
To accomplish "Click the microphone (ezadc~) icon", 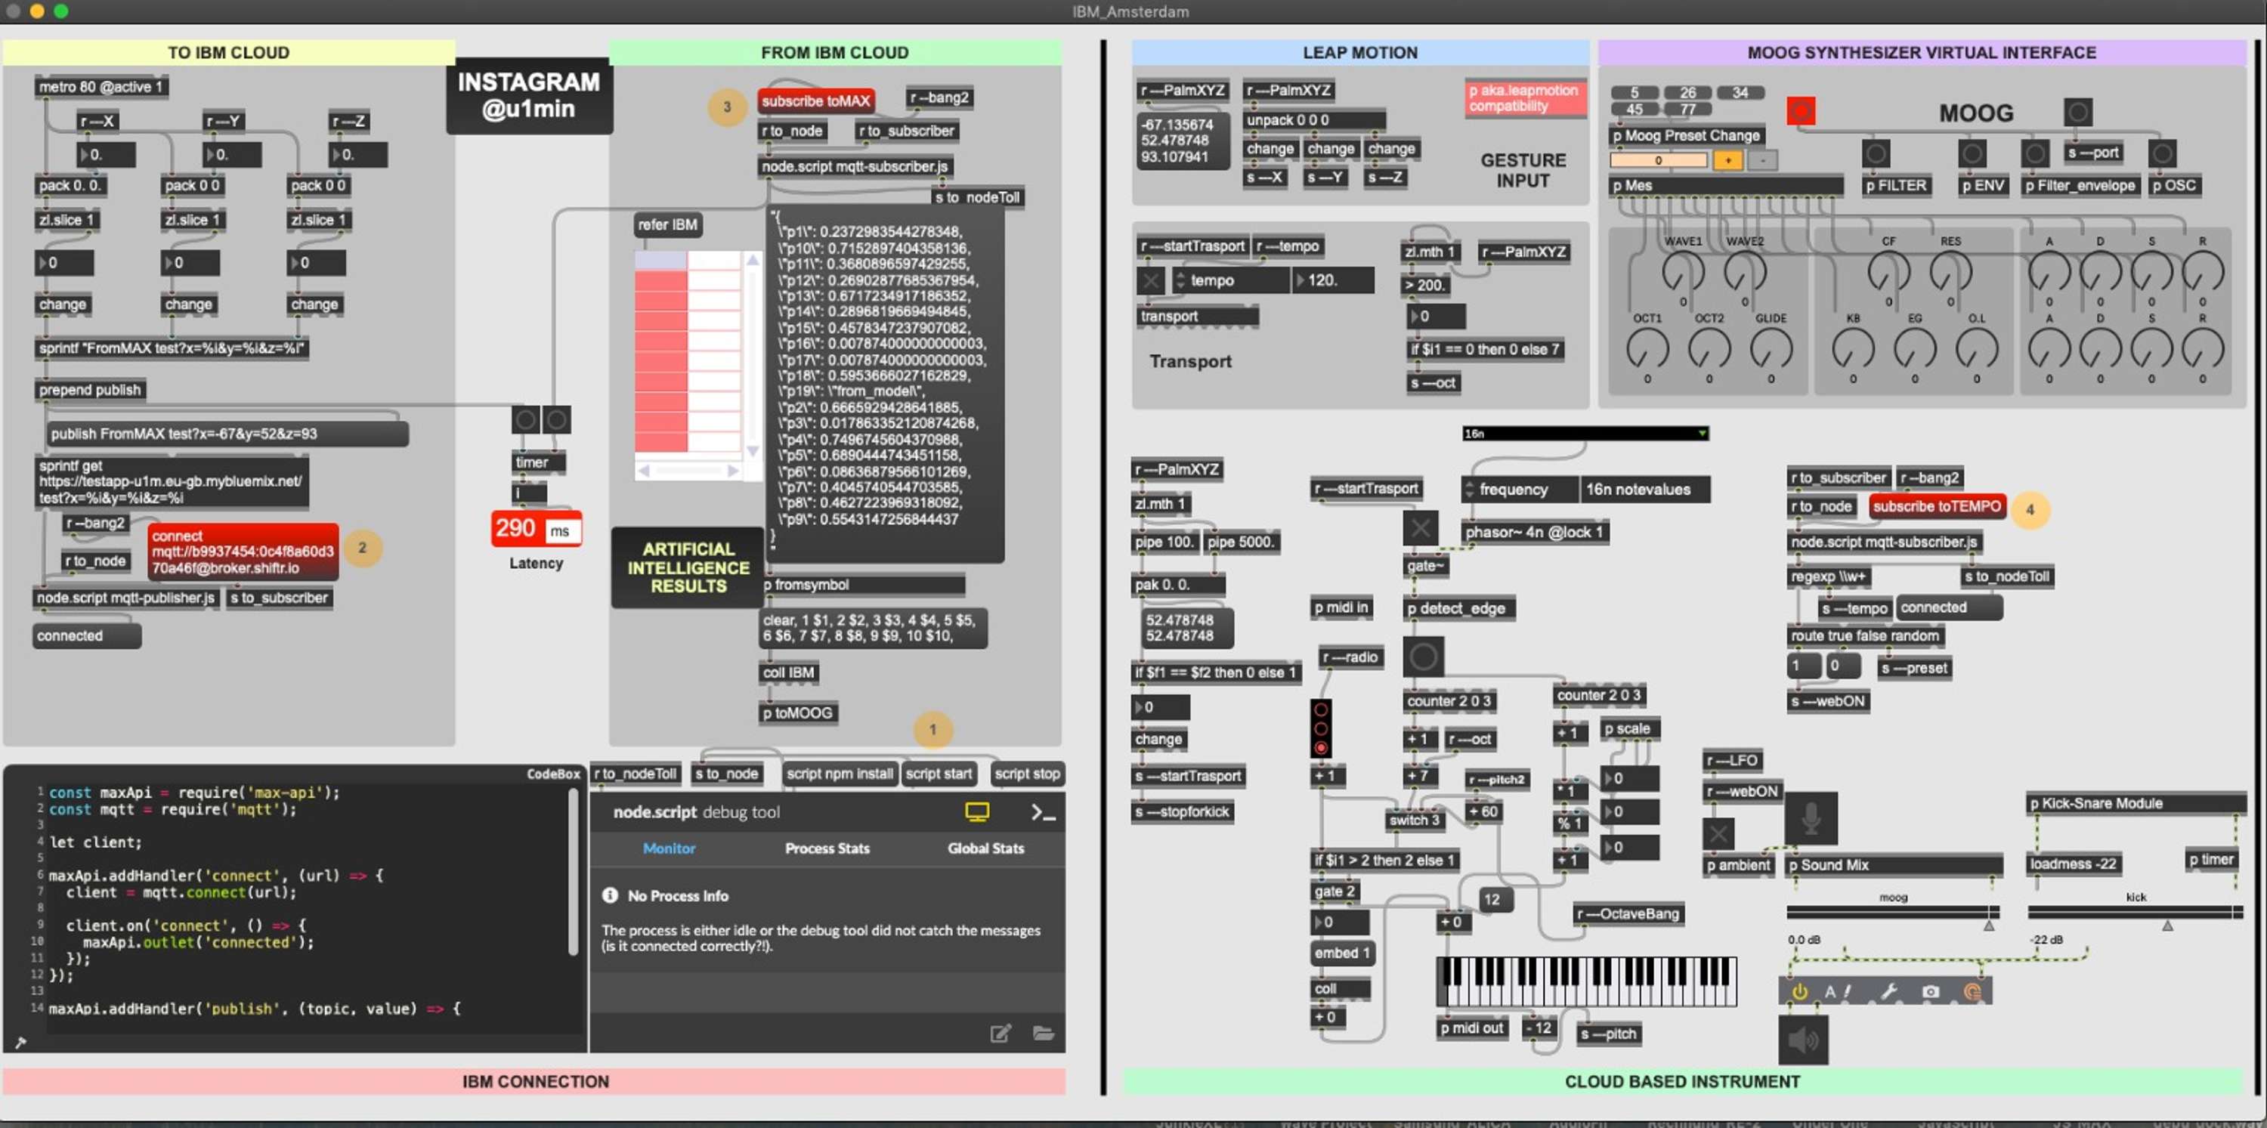I will (1811, 818).
